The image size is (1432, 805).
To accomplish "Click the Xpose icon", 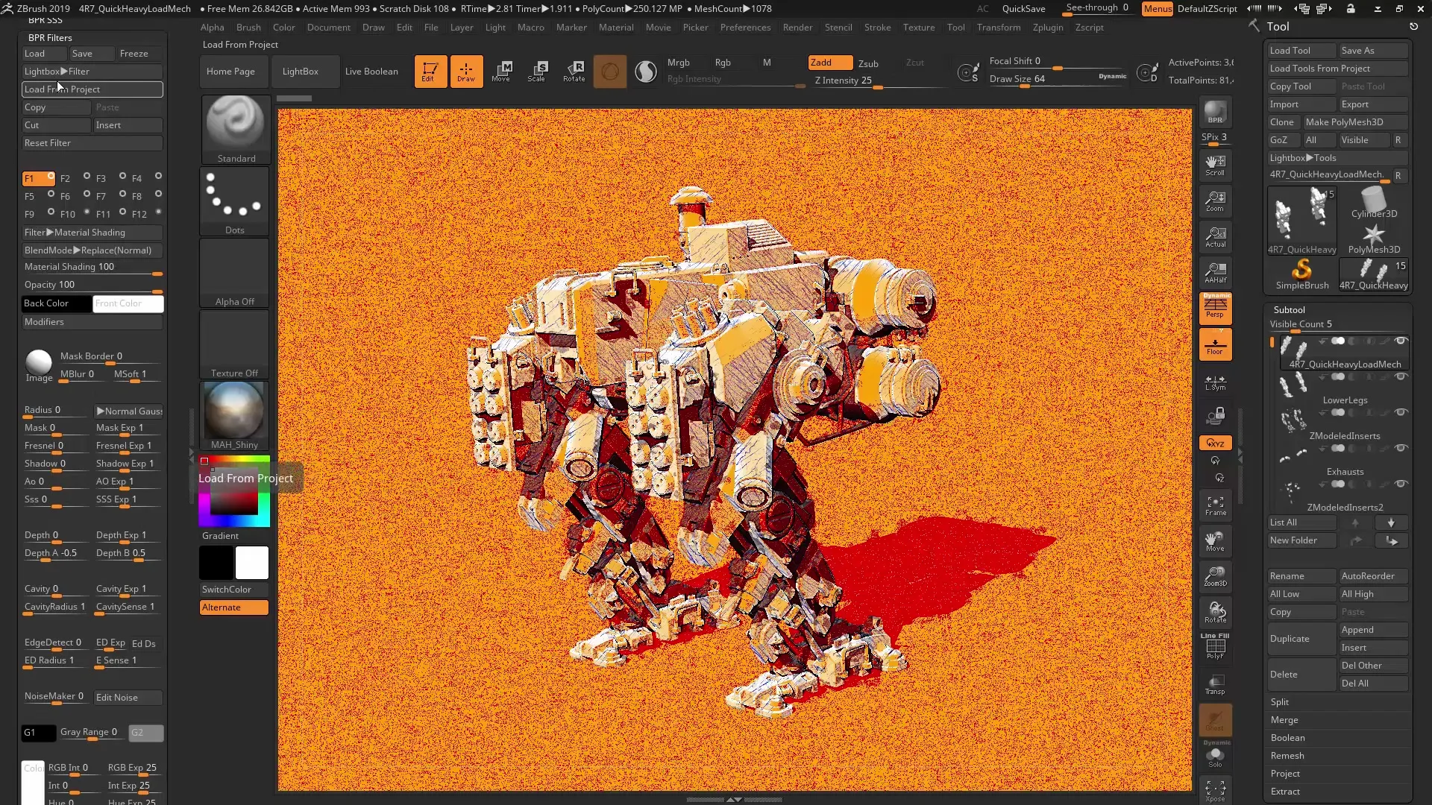I will point(1215,791).
